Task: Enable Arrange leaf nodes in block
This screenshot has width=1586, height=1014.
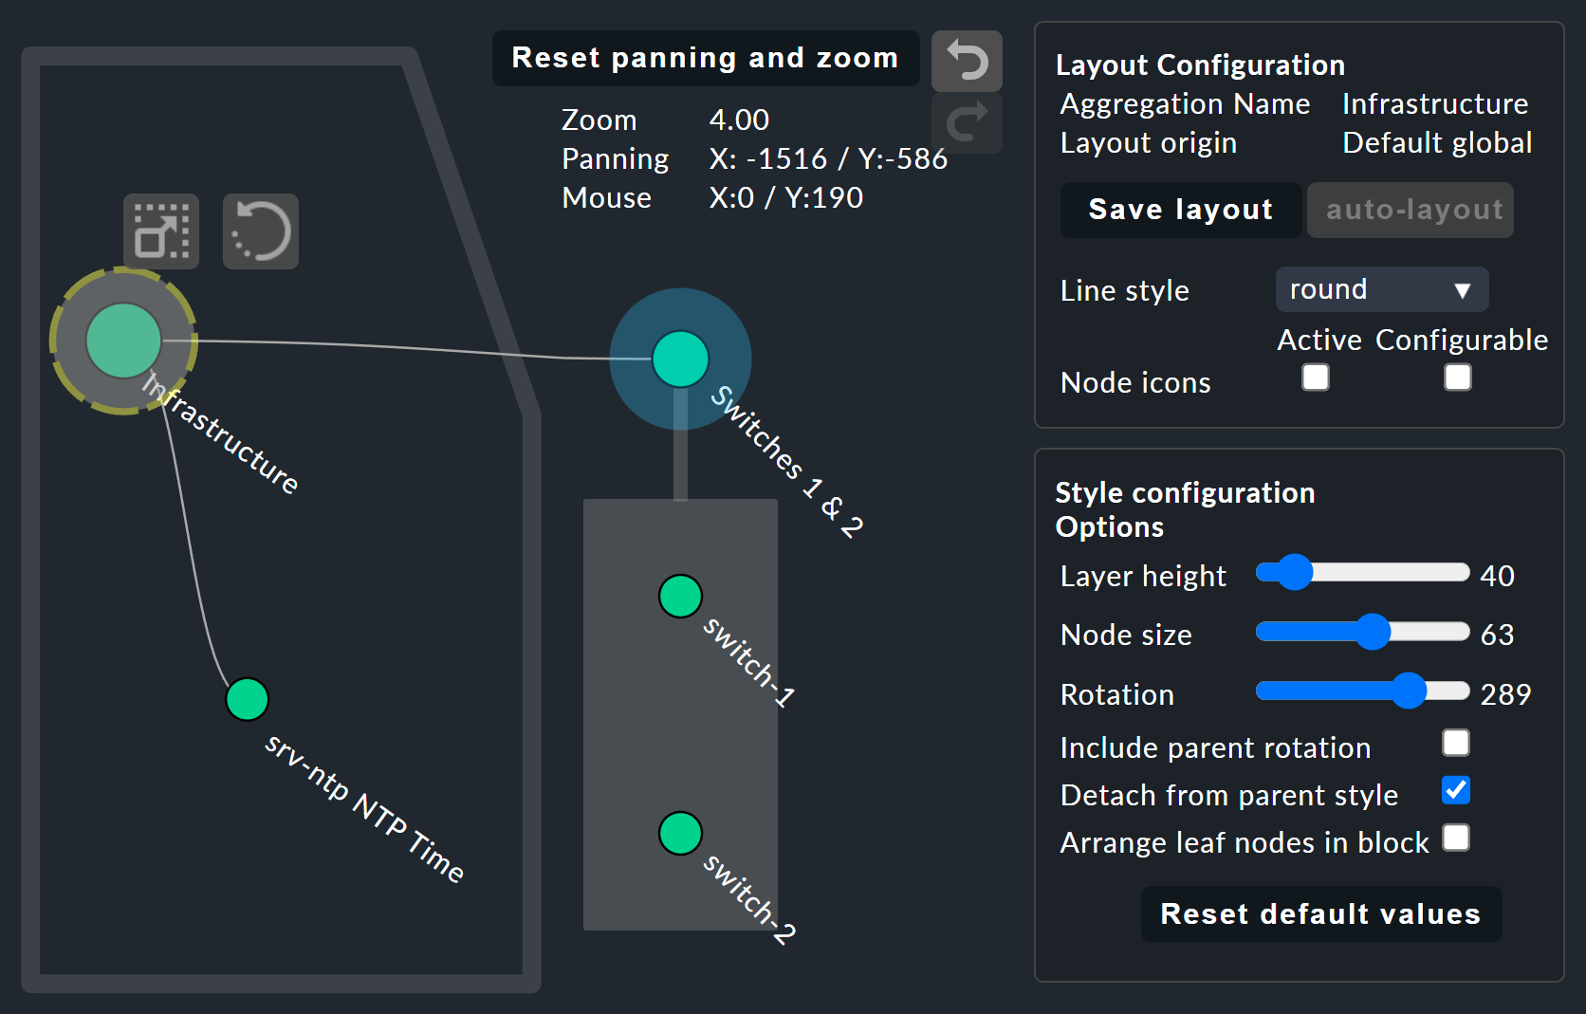Action: coord(1457,839)
